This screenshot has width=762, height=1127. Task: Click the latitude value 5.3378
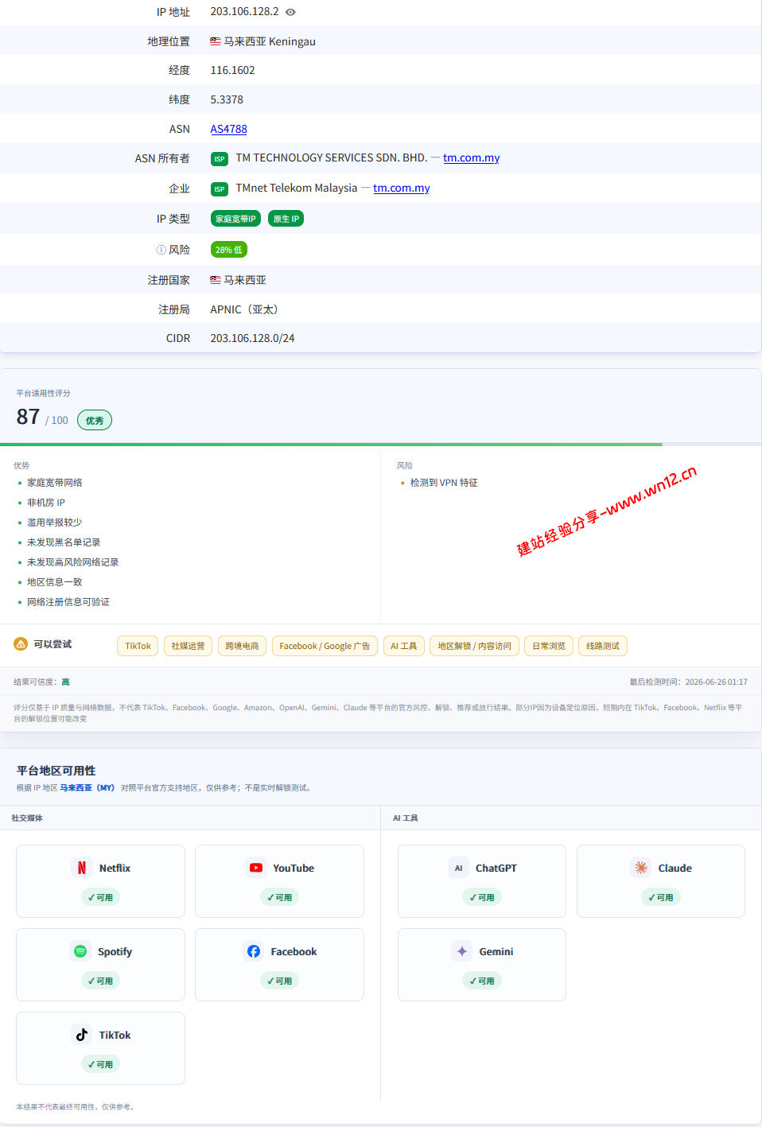[x=227, y=99]
